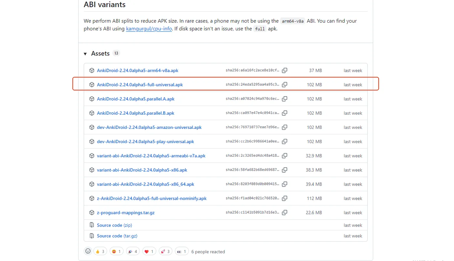Viewport: 454px width, 261px height.
Task: Copy sha256 for play-universal.apk
Action: tap(285, 142)
